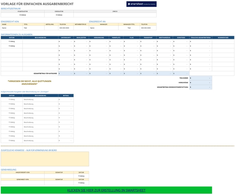The width and height of the screenshot is (235, 195).
Task: Click the 'Aufgeschlüsselte Ausgaben oder Beschreibung' subtitle
Action: (25, 92)
